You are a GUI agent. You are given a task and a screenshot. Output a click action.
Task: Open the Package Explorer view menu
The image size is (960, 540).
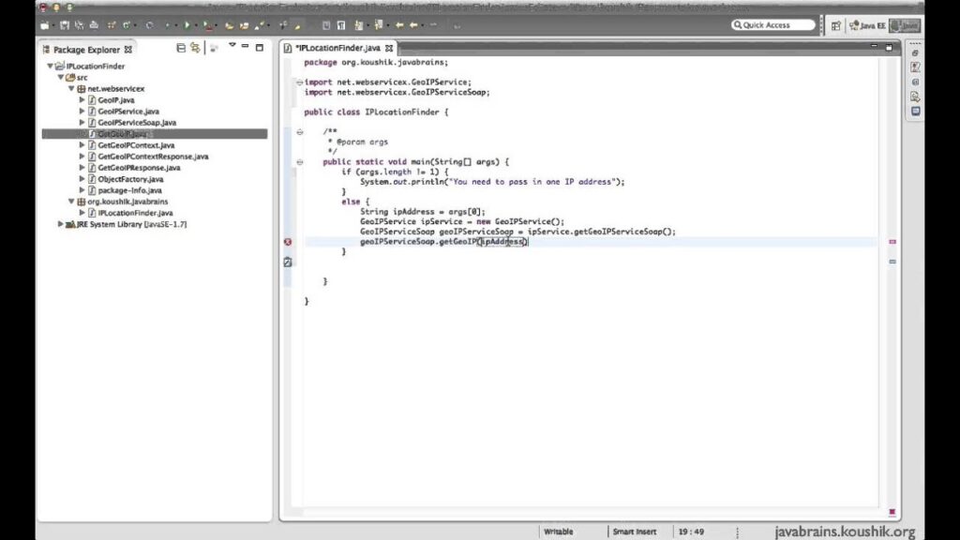[232, 47]
